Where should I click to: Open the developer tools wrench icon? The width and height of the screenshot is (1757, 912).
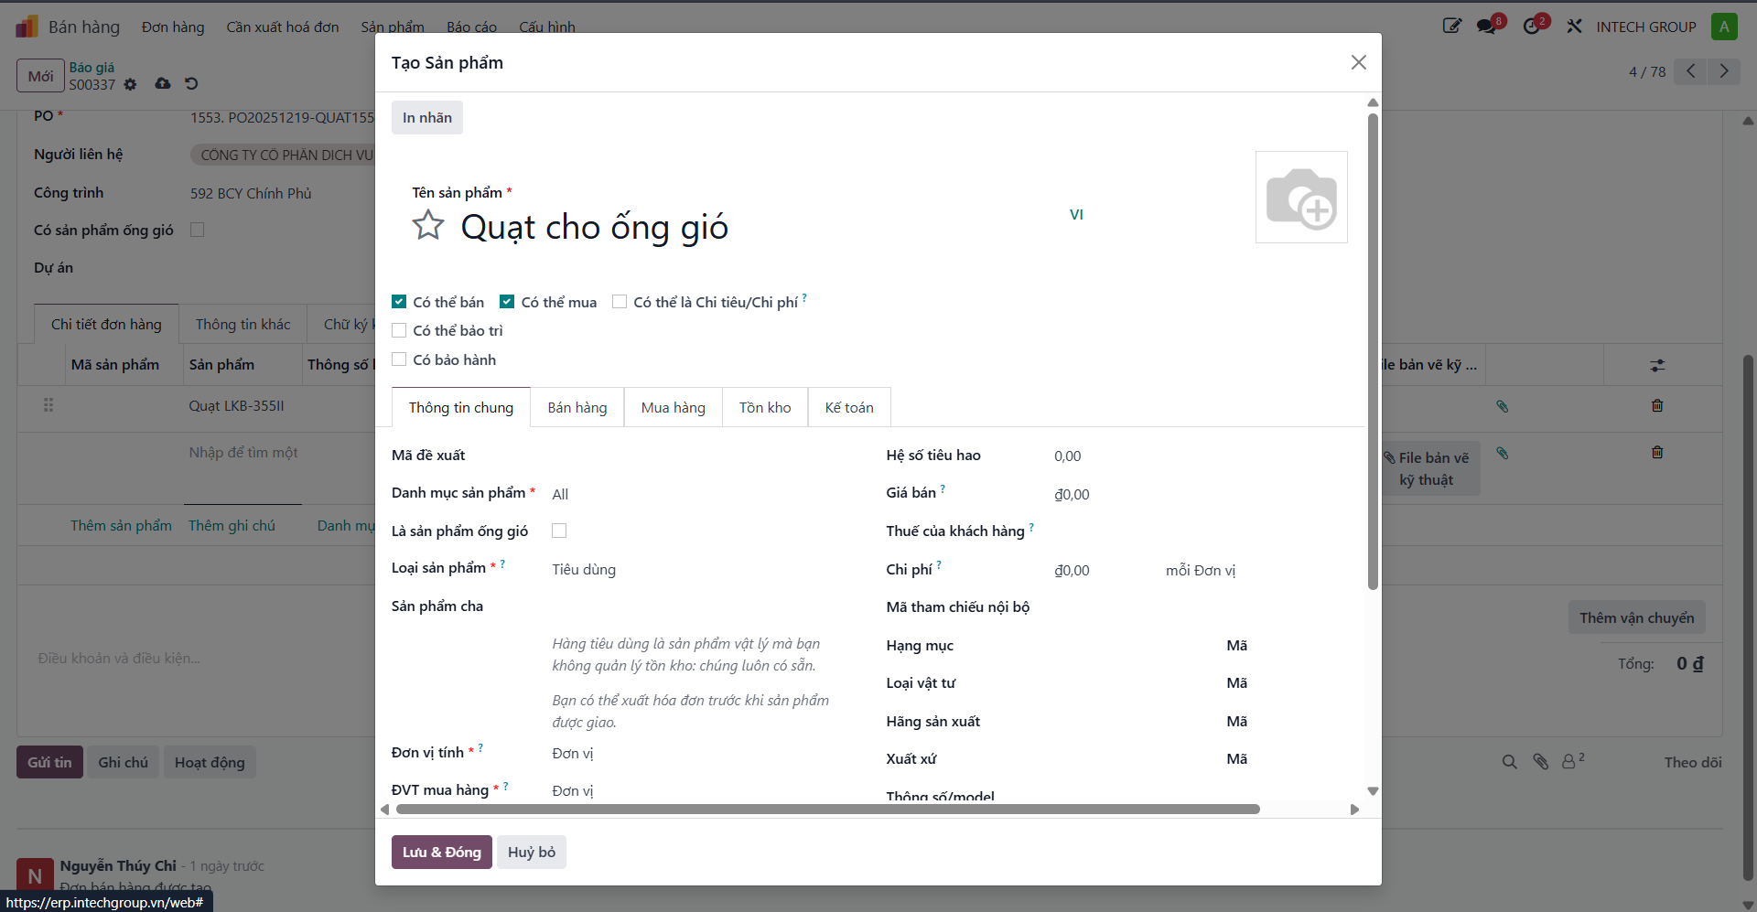(x=1574, y=27)
